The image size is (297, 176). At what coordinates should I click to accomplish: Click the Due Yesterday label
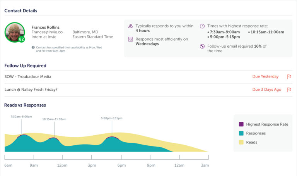(x=265, y=77)
